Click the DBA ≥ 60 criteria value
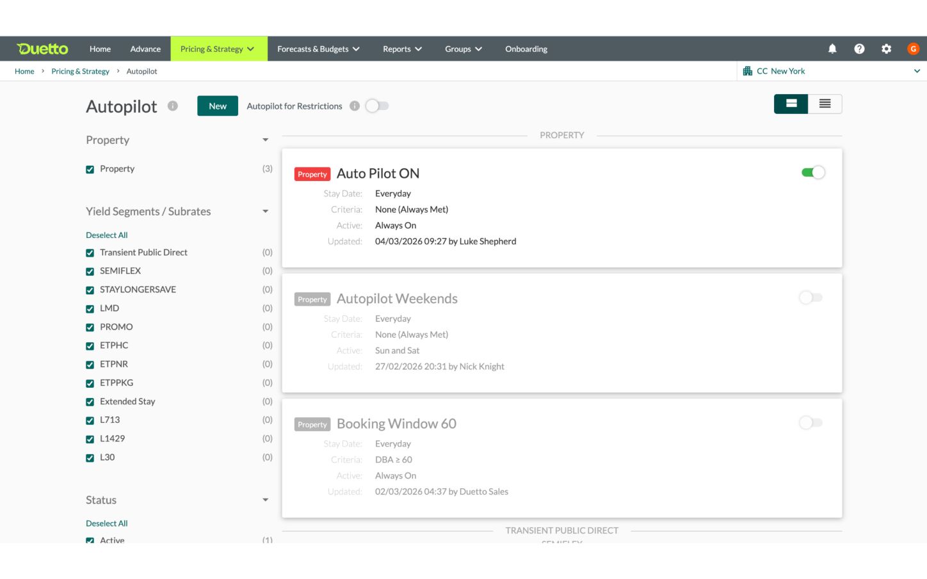The image size is (927, 579). (x=394, y=459)
